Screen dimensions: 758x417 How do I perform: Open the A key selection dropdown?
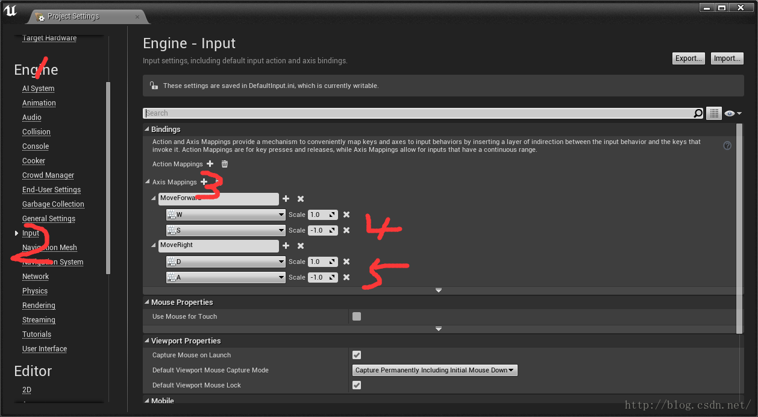click(225, 277)
